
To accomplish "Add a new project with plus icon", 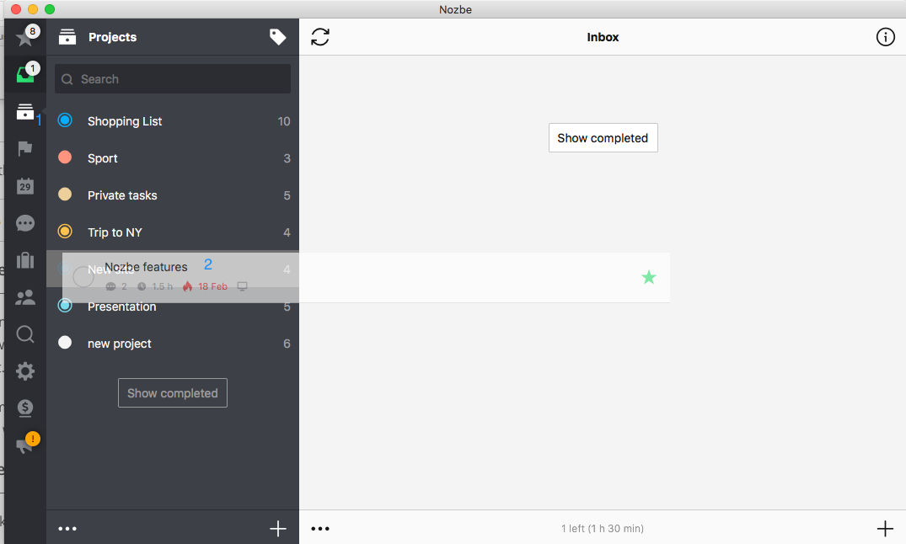I will (x=278, y=528).
